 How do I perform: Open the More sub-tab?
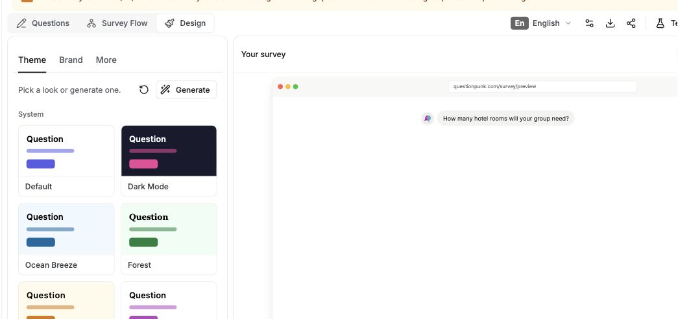point(106,60)
